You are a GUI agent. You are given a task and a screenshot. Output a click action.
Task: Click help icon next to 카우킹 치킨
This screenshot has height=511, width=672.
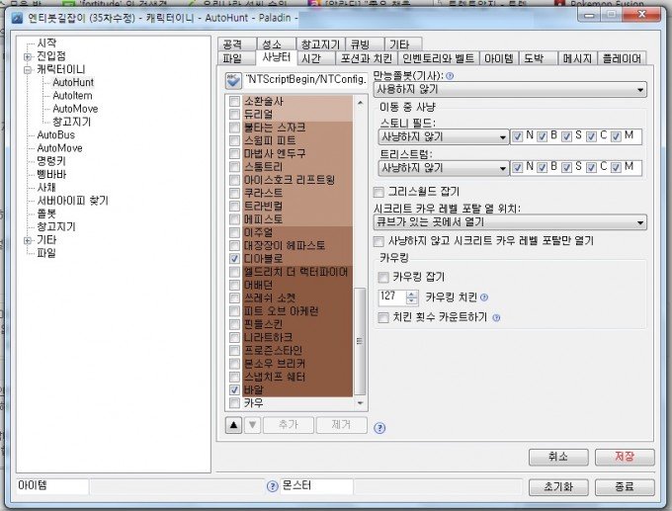[x=484, y=298]
